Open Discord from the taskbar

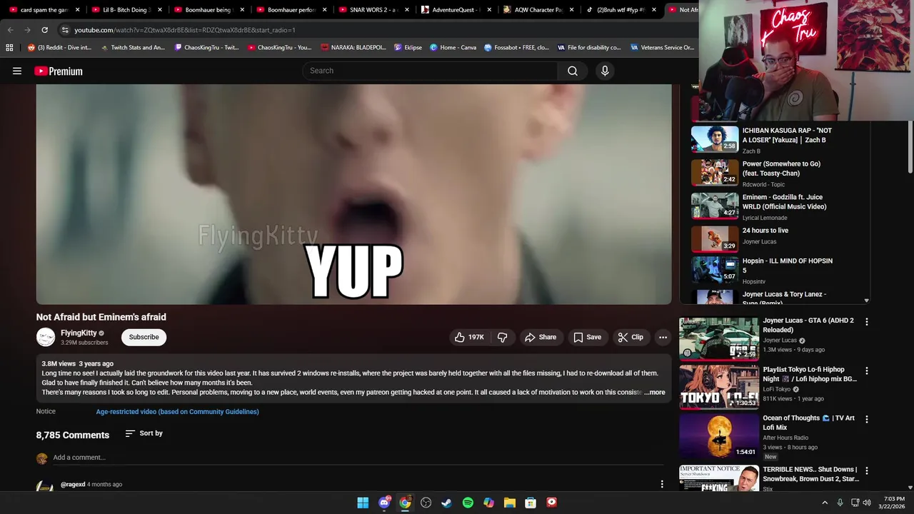click(x=384, y=503)
